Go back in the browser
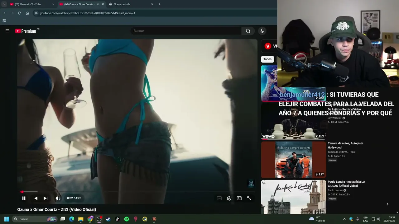 [5, 13]
